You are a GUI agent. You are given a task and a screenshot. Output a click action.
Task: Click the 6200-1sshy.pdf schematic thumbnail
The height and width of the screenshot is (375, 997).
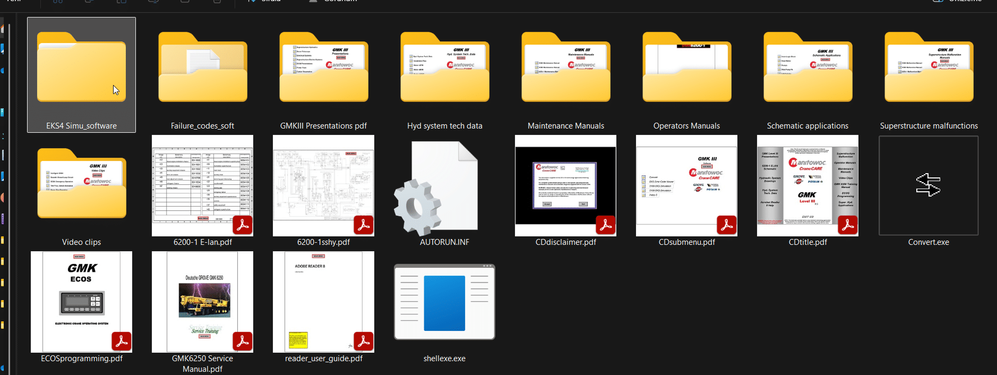(x=323, y=185)
